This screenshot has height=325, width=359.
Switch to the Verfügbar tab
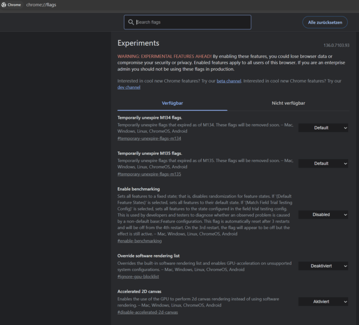[x=172, y=103]
